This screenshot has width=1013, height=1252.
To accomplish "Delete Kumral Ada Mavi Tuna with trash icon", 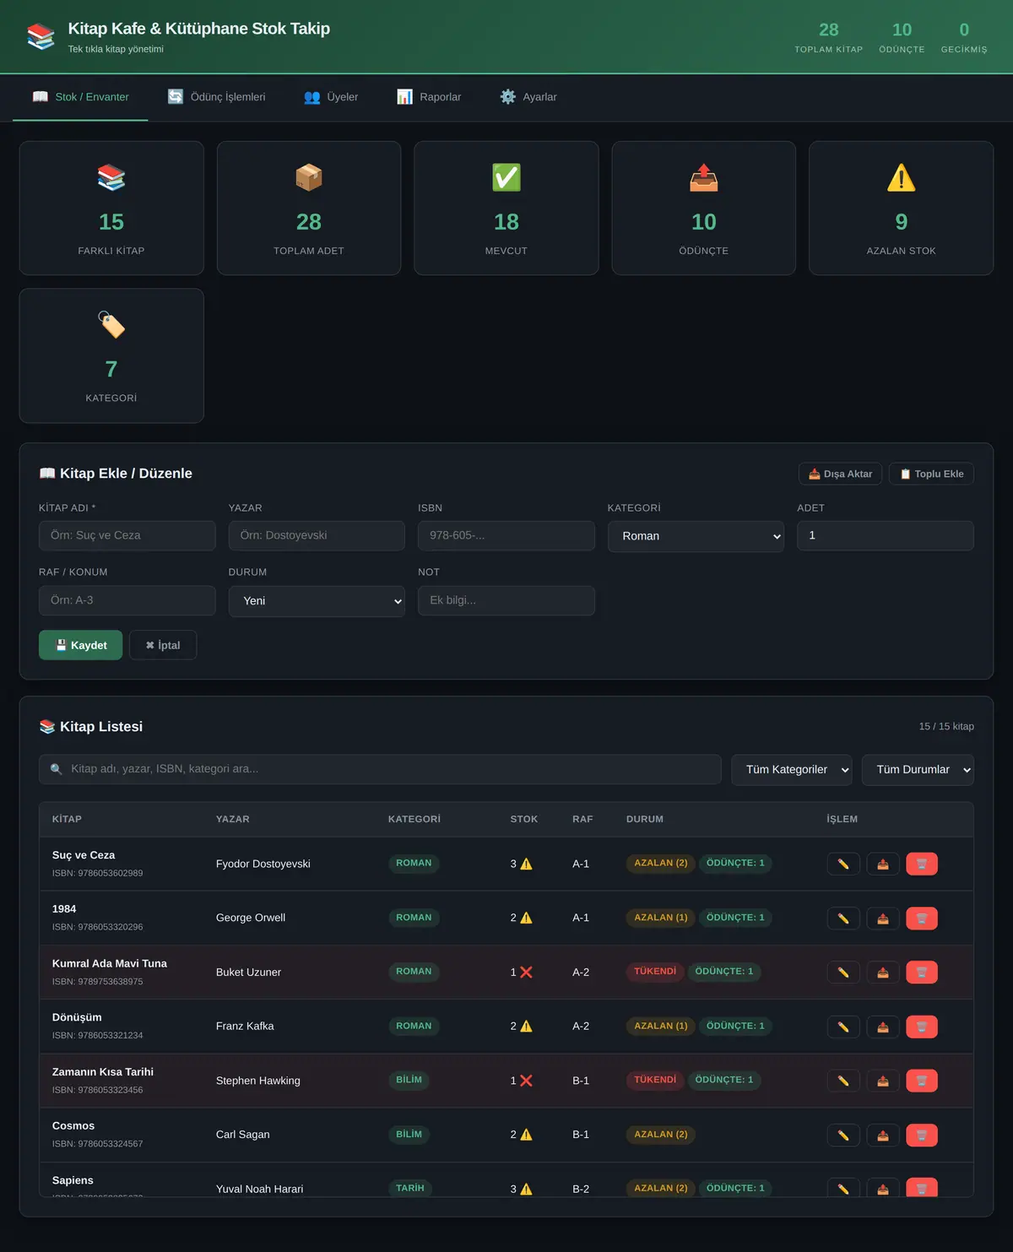I will pos(922,973).
